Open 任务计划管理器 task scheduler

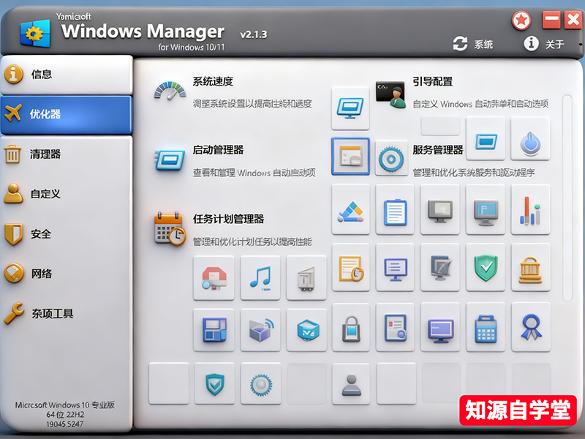click(228, 219)
